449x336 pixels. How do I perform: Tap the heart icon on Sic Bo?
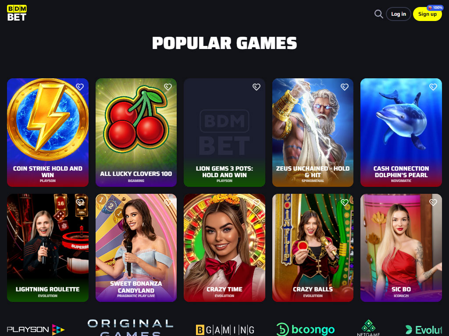pos(433,202)
